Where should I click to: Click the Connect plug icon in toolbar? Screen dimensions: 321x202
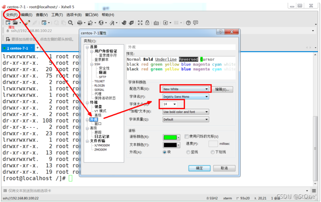click(x=27, y=23)
